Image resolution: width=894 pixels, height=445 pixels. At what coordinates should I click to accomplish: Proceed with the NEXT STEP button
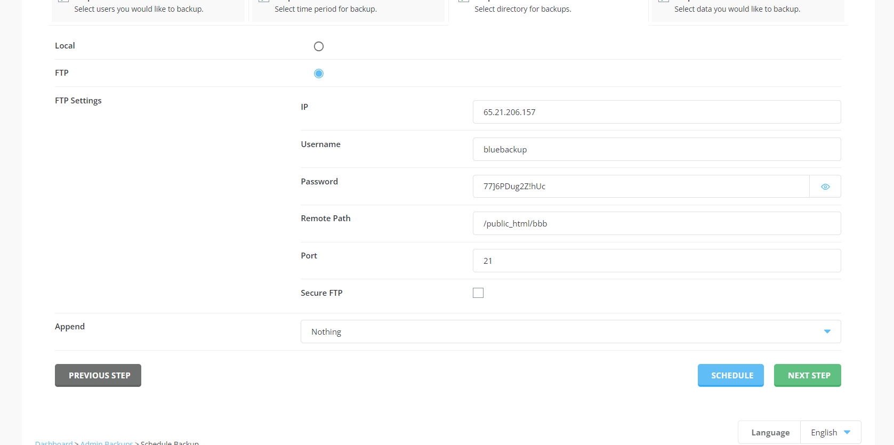(807, 375)
